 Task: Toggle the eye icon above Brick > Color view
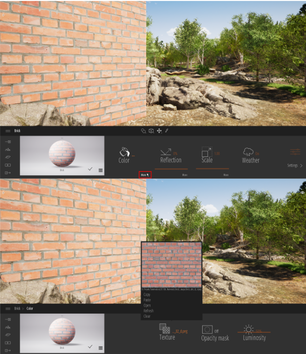click(x=302, y=192)
